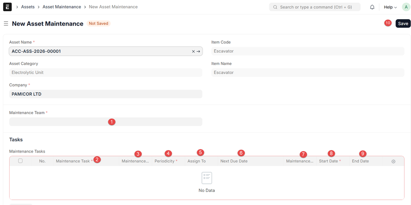The width and height of the screenshot is (411, 205).
Task: Open Maintenance Tasks table settings gear
Action: pos(393,161)
